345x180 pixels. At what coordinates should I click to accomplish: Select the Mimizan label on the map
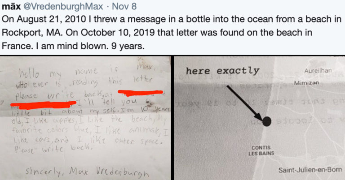coord(306,83)
